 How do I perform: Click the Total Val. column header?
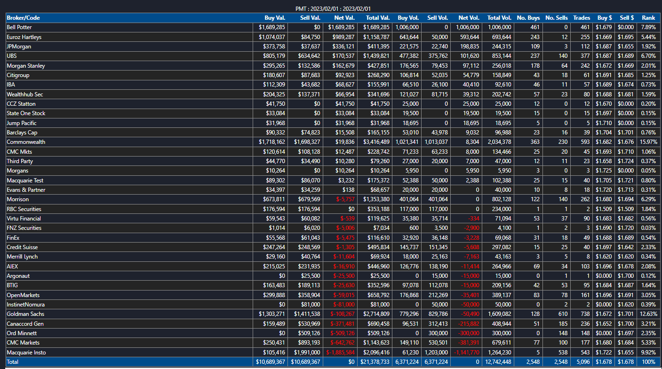click(378, 18)
